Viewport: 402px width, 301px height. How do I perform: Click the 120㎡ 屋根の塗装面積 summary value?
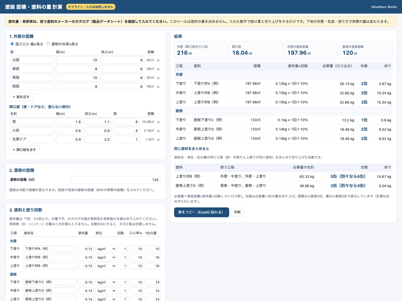(350, 53)
